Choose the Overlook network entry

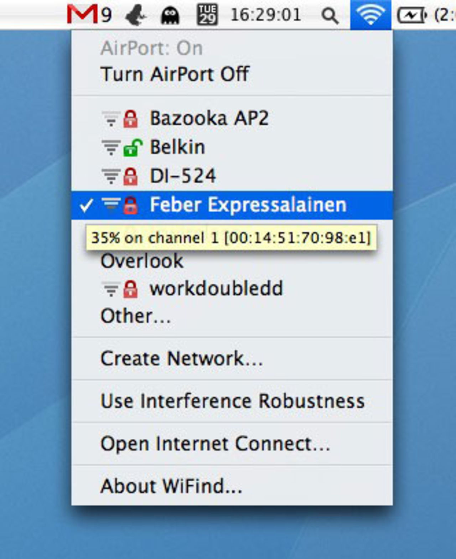coord(142,261)
